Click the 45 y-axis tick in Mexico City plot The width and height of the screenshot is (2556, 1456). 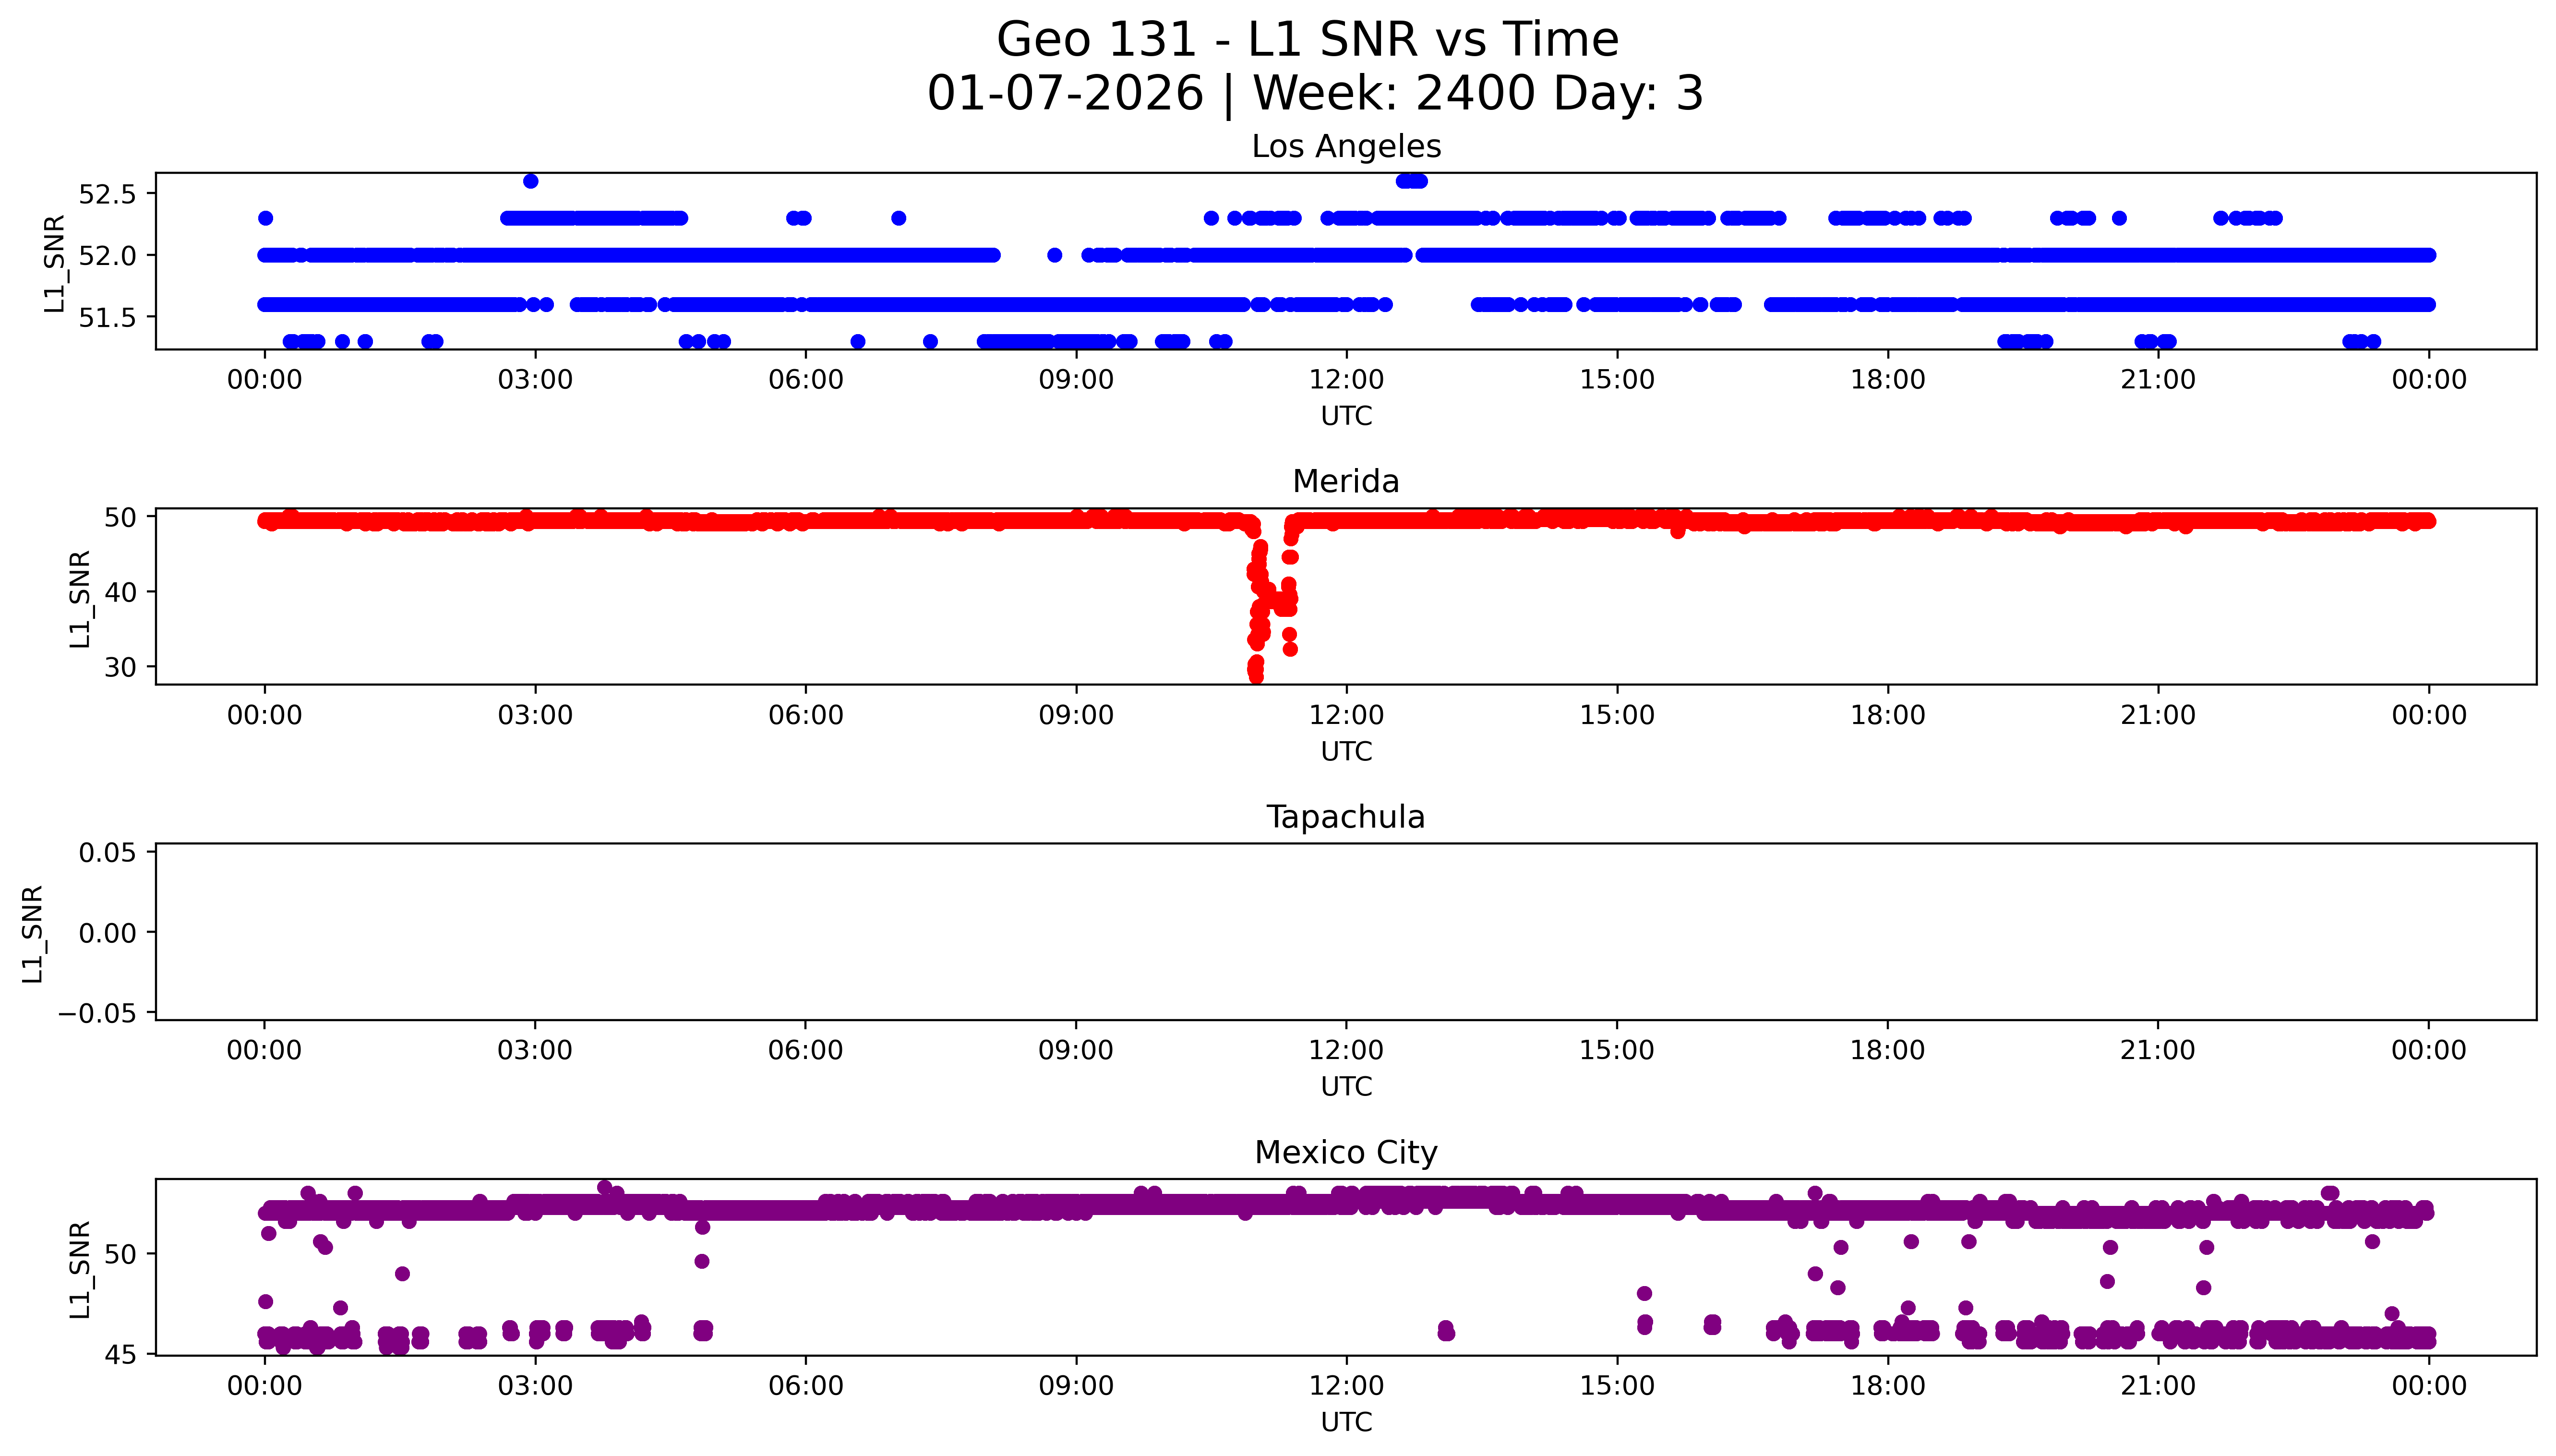(x=120, y=1354)
